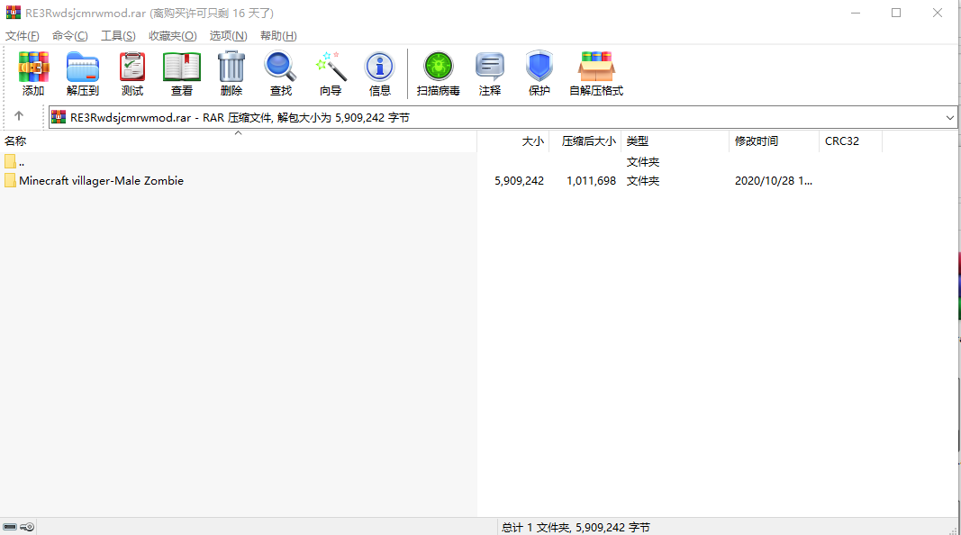Click the status bar total summary text
This screenshot has width=961, height=535.
(576, 527)
